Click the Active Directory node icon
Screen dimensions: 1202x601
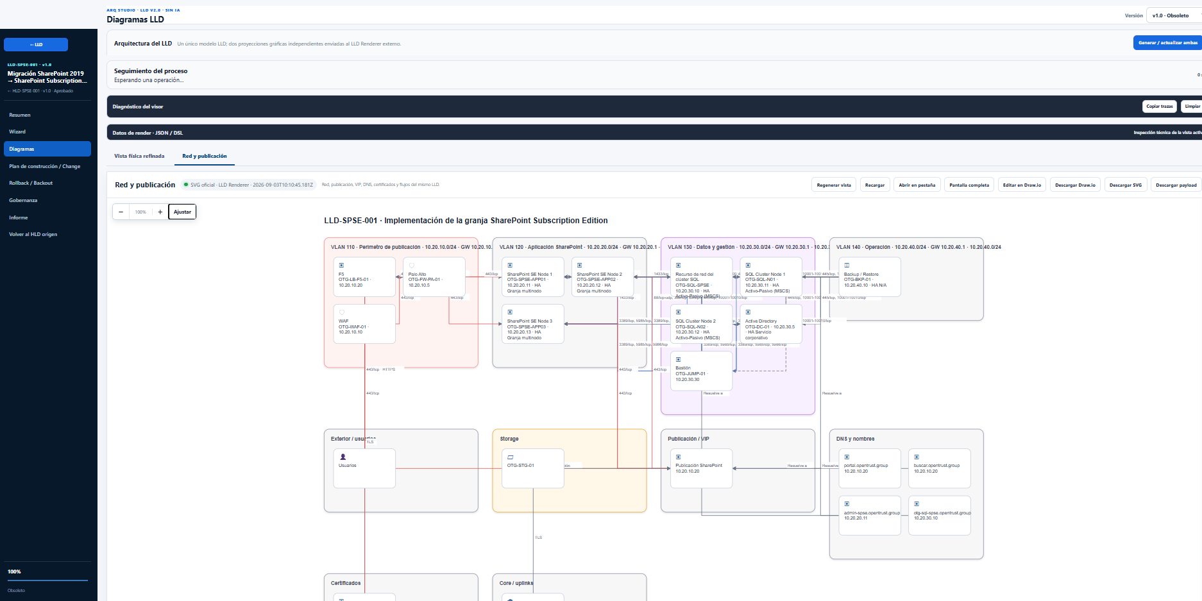coord(748,312)
